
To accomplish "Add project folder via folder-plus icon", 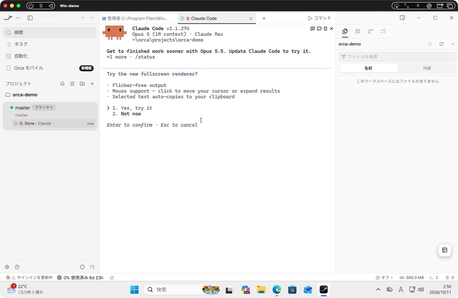I will [82, 84].
